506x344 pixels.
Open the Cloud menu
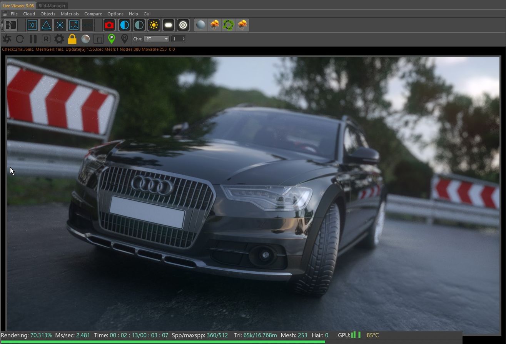(29, 14)
